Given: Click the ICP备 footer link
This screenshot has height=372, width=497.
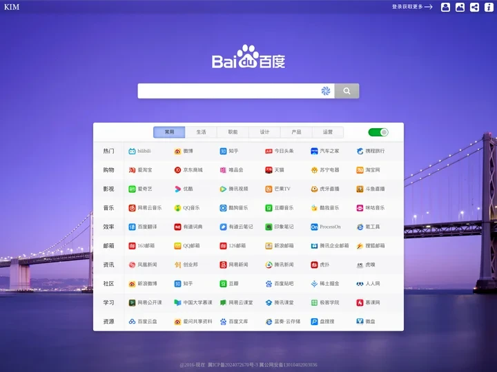Looking at the screenshot, I should point(233,365).
